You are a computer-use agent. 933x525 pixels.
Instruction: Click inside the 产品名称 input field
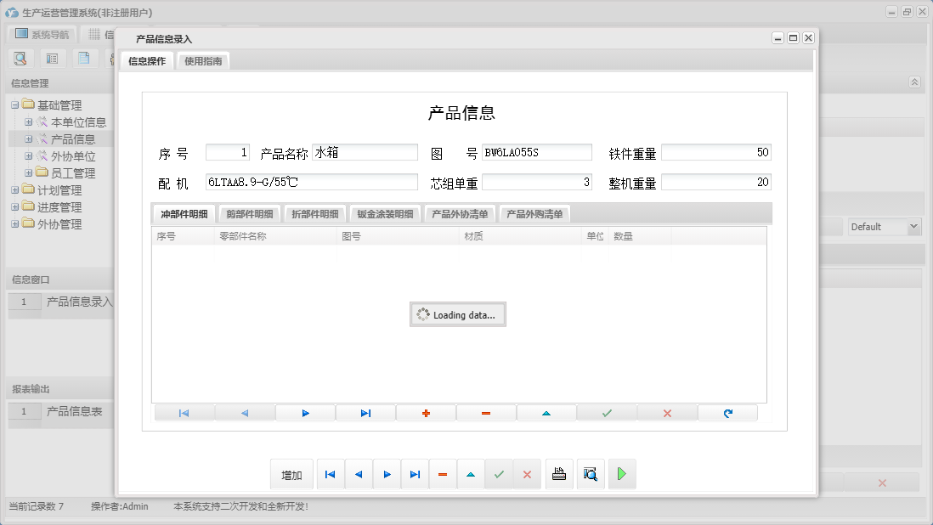coord(364,151)
